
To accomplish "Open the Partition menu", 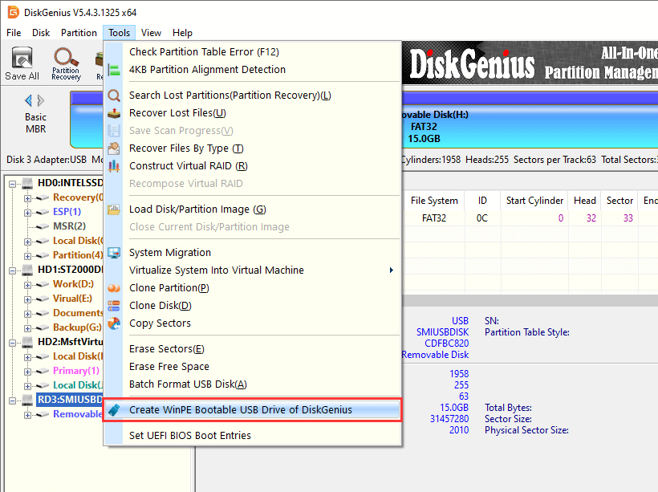I will [79, 33].
